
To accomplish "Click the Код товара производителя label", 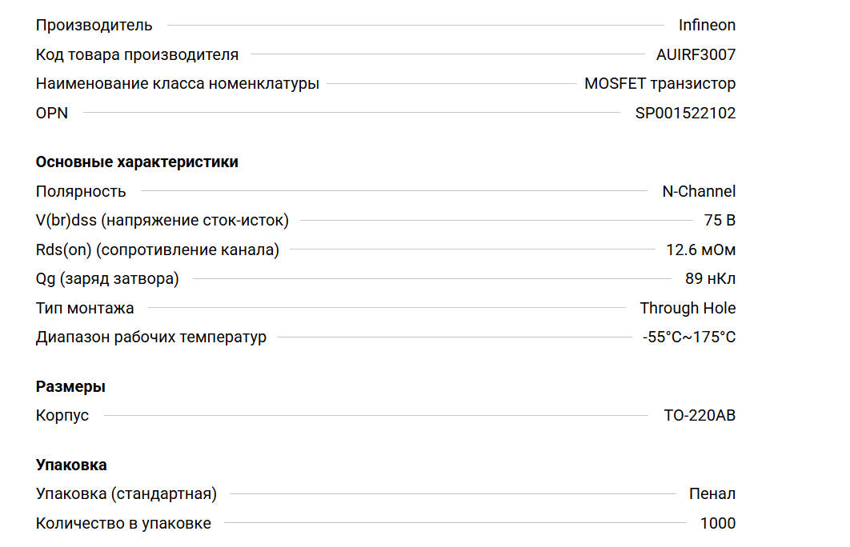I will pyautogui.click(x=137, y=54).
